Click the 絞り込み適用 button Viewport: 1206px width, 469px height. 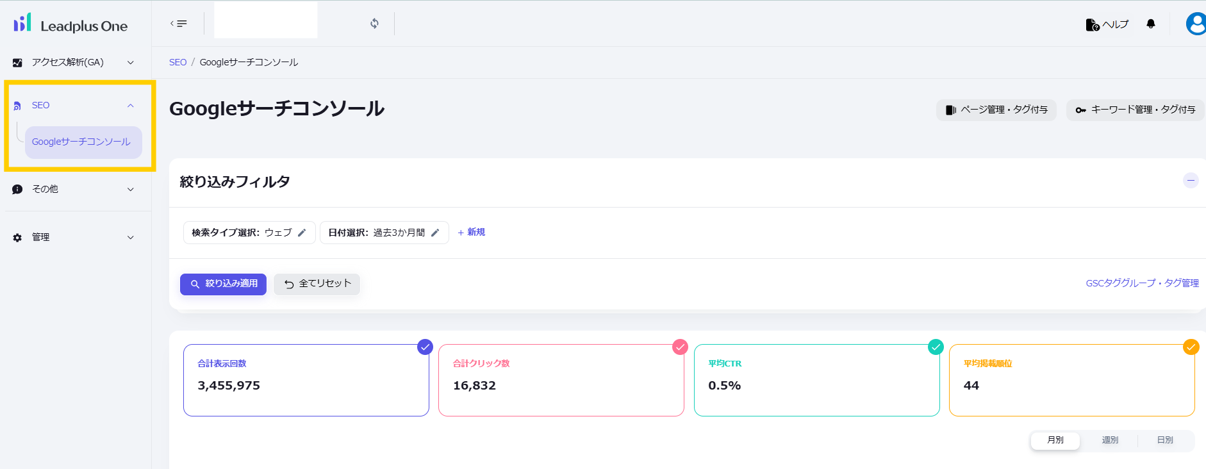coord(223,284)
